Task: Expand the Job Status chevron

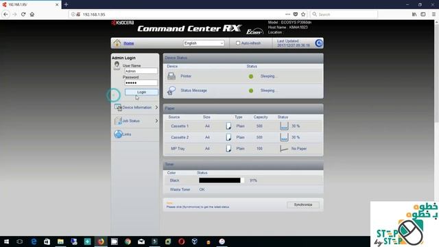Action: tap(156, 121)
